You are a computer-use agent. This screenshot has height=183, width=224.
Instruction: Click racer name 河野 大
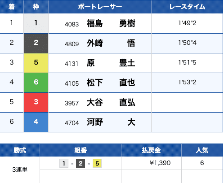(x=111, y=122)
